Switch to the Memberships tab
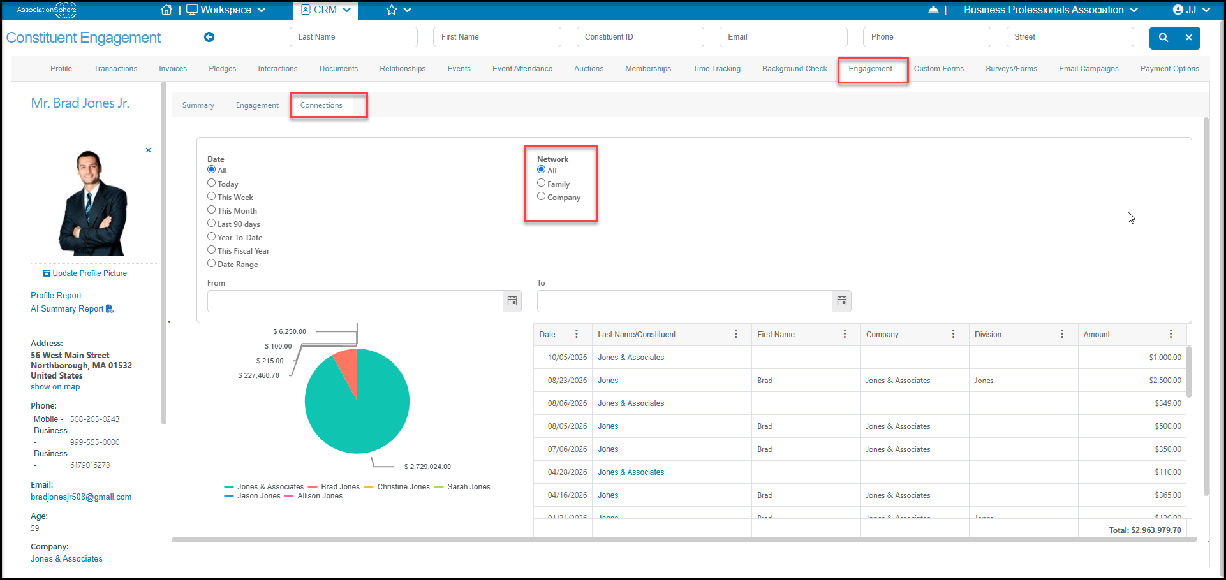This screenshot has width=1226, height=580. [x=648, y=69]
